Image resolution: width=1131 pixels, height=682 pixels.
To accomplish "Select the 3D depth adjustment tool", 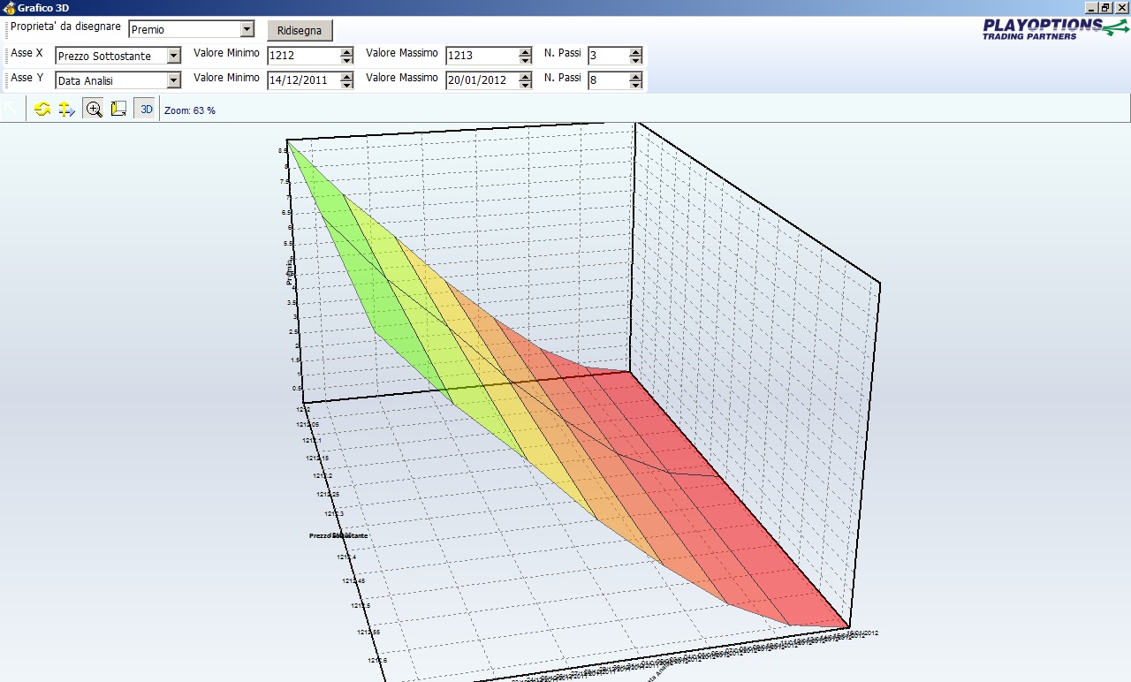I will tap(118, 110).
